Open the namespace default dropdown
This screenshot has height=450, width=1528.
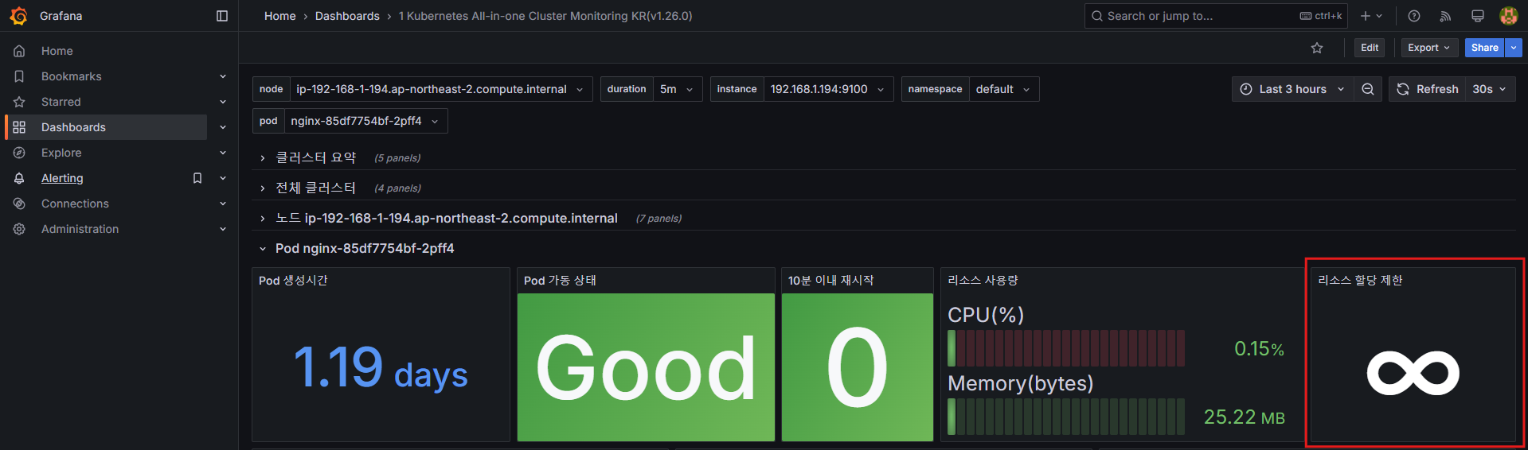click(1003, 89)
